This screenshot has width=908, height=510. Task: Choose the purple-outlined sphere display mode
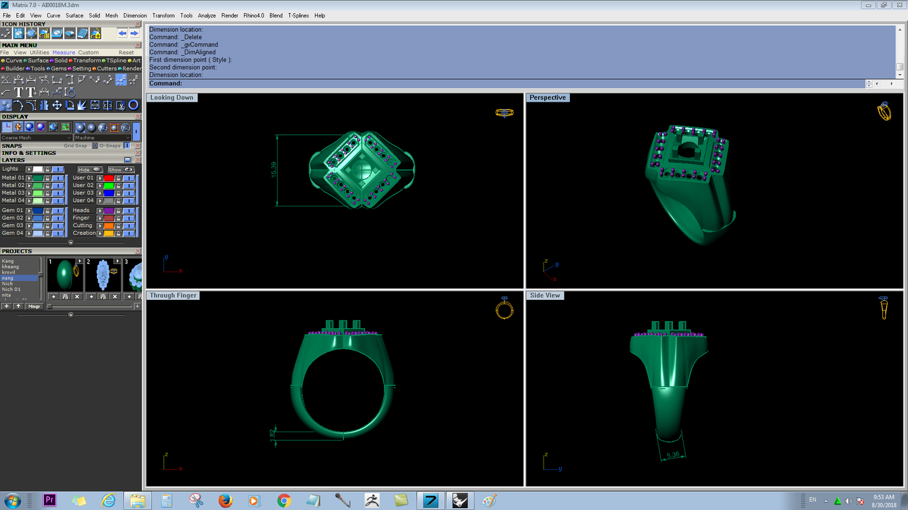[x=41, y=127]
